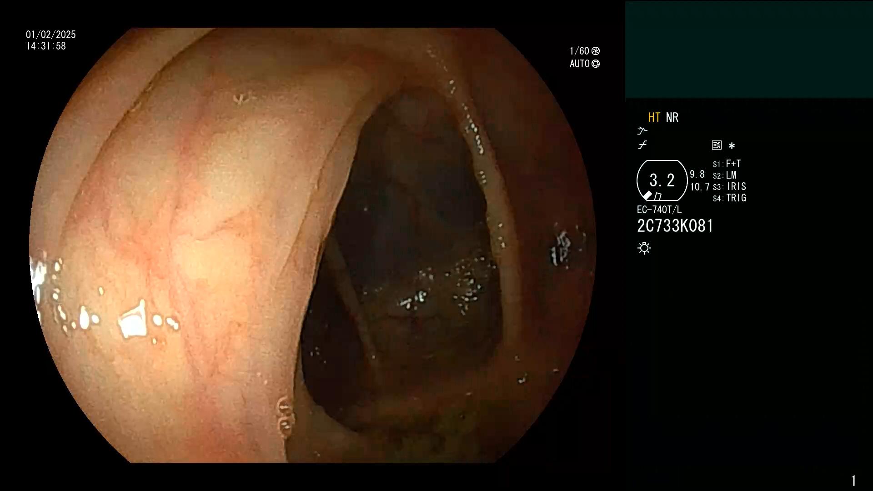The width and height of the screenshot is (873, 491).
Task: Click the S3: IRIS switch assignment
Action: coord(729,186)
